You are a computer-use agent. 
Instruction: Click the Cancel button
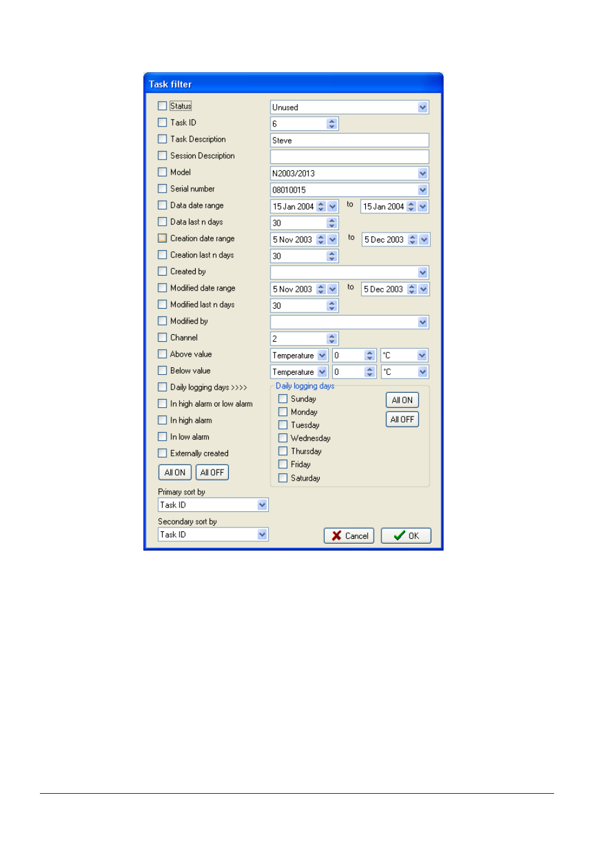349,536
